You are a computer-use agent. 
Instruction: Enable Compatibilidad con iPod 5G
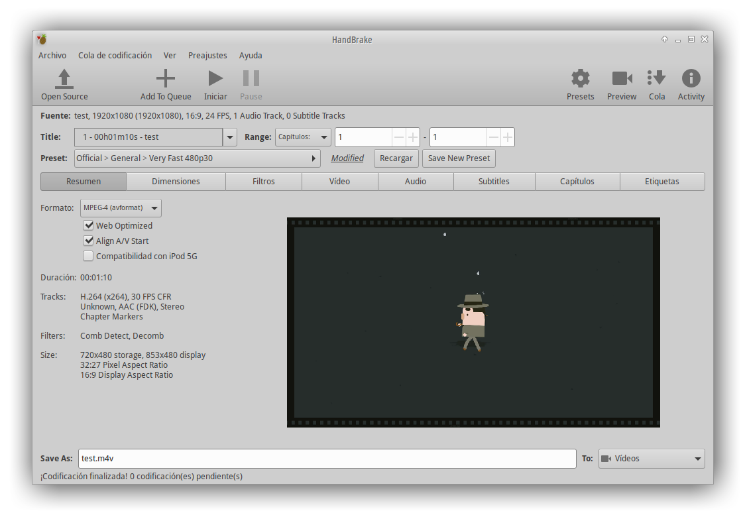click(x=88, y=256)
